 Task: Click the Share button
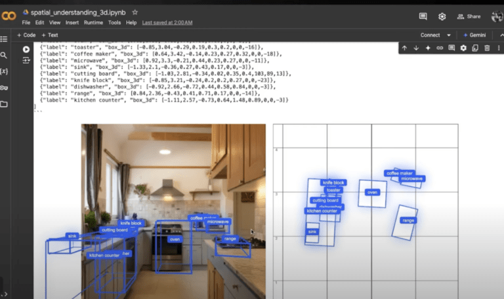pos(469,16)
